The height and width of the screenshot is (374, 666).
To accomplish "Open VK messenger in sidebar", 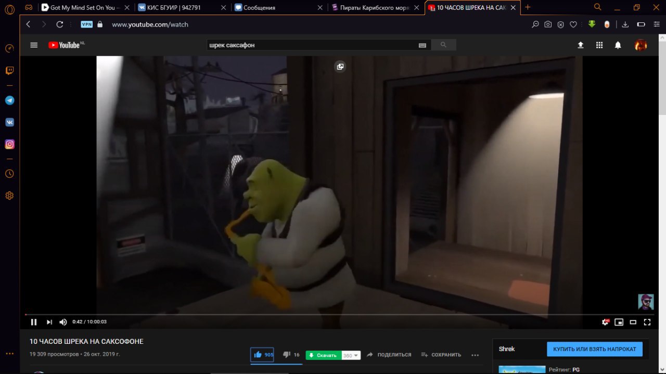I will 9,122.
